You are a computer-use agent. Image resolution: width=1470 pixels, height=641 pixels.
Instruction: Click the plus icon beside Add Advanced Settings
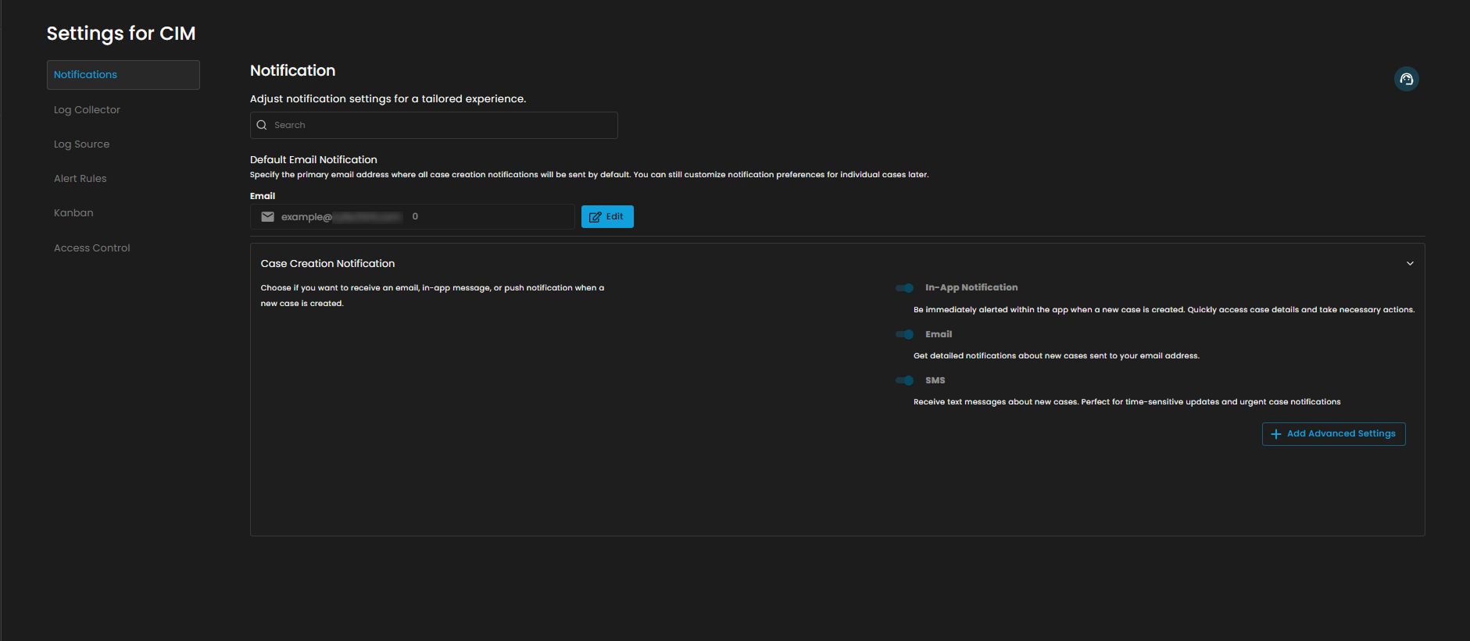[1275, 434]
